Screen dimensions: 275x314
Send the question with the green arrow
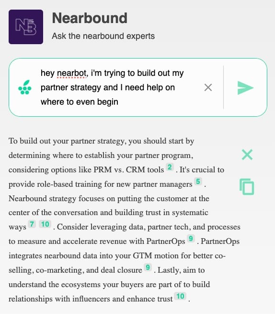click(245, 88)
